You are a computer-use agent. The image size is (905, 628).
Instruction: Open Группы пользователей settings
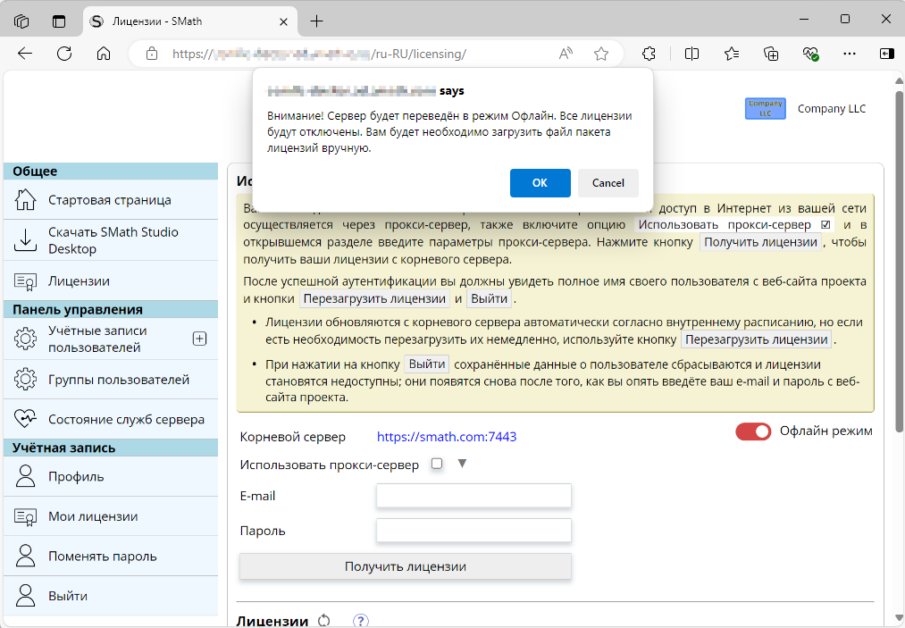[119, 380]
